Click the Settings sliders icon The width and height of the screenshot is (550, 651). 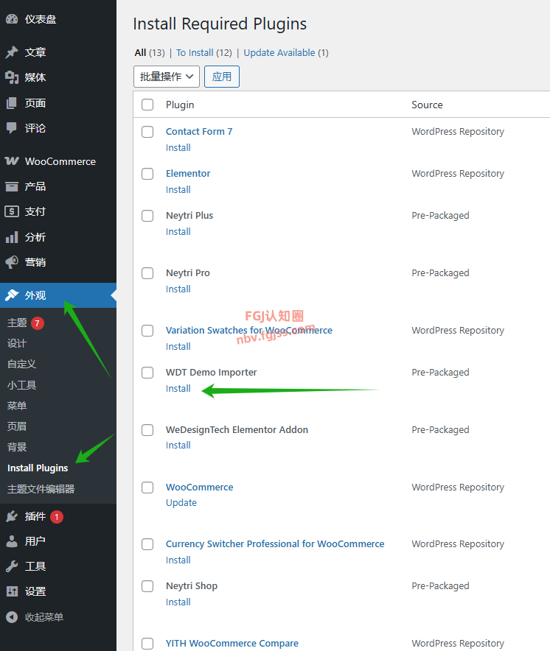point(12,591)
